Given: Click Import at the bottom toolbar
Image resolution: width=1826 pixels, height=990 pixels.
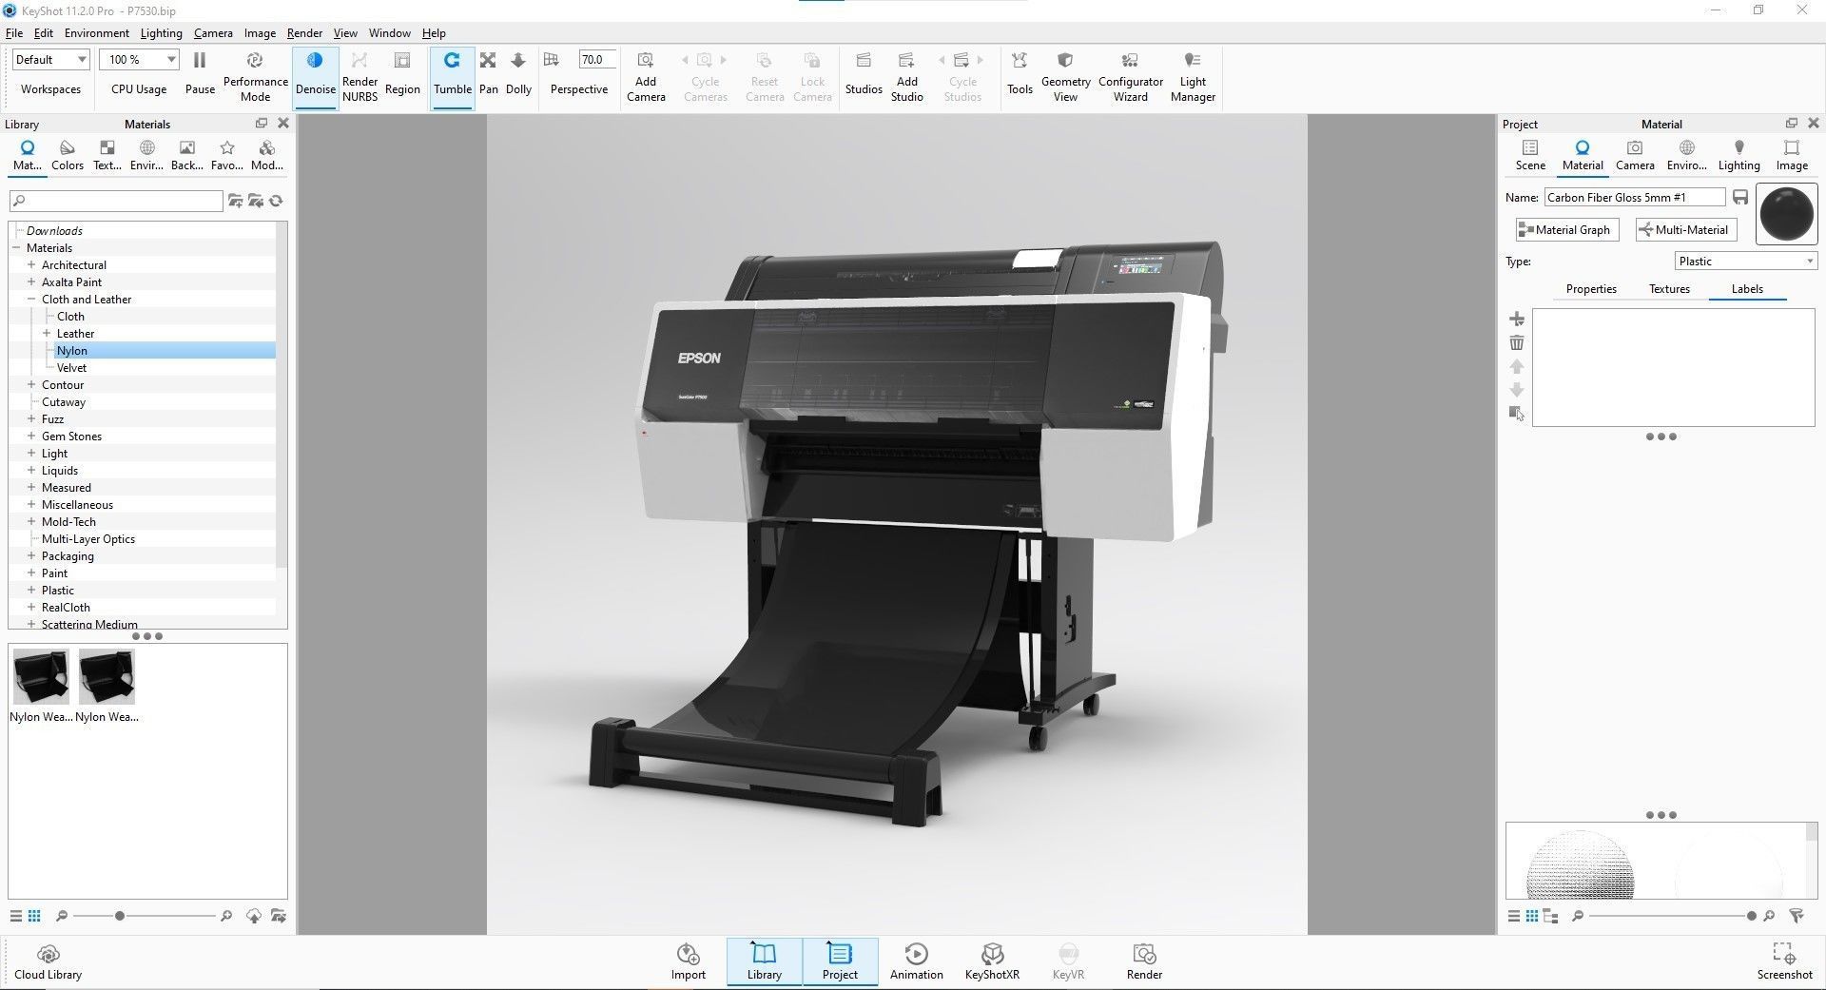Looking at the screenshot, I should point(689,961).
